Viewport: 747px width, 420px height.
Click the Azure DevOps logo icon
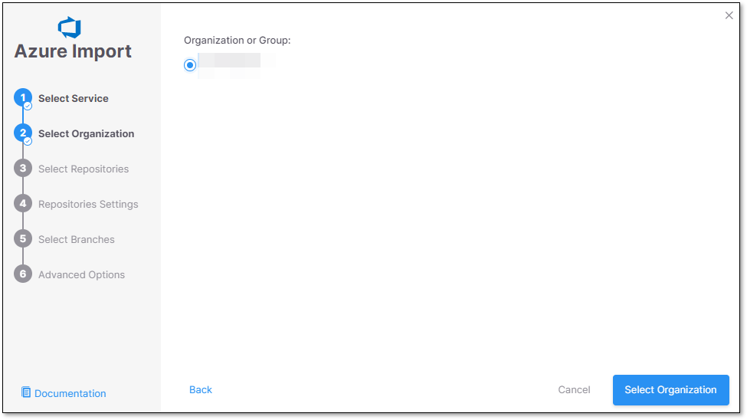coord(70,28)
